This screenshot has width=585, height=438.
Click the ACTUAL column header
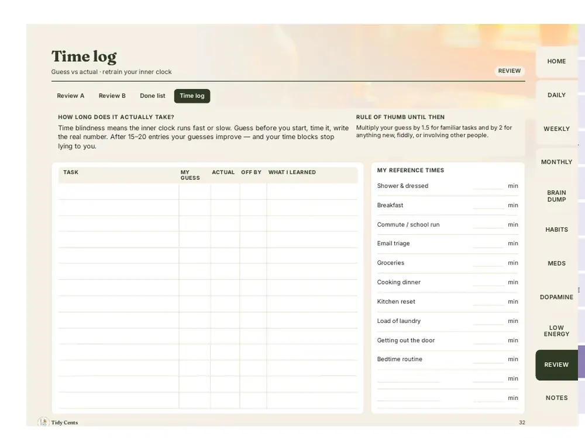[x=223, y=172]
